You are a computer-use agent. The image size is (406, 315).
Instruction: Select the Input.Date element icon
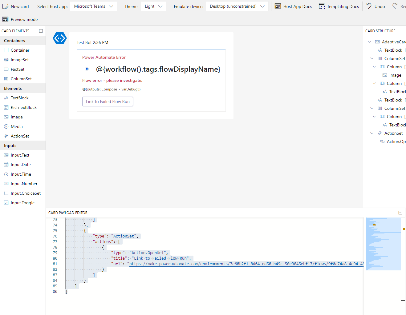(6, 165)
